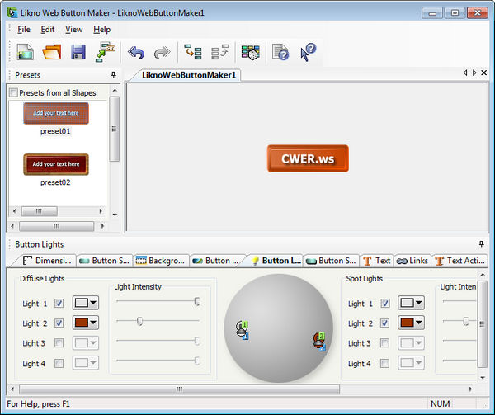Uncheck Spot Lights Light 1 checkbox
This screenshot has width=495, height=415.
click(x=384, y=304)
